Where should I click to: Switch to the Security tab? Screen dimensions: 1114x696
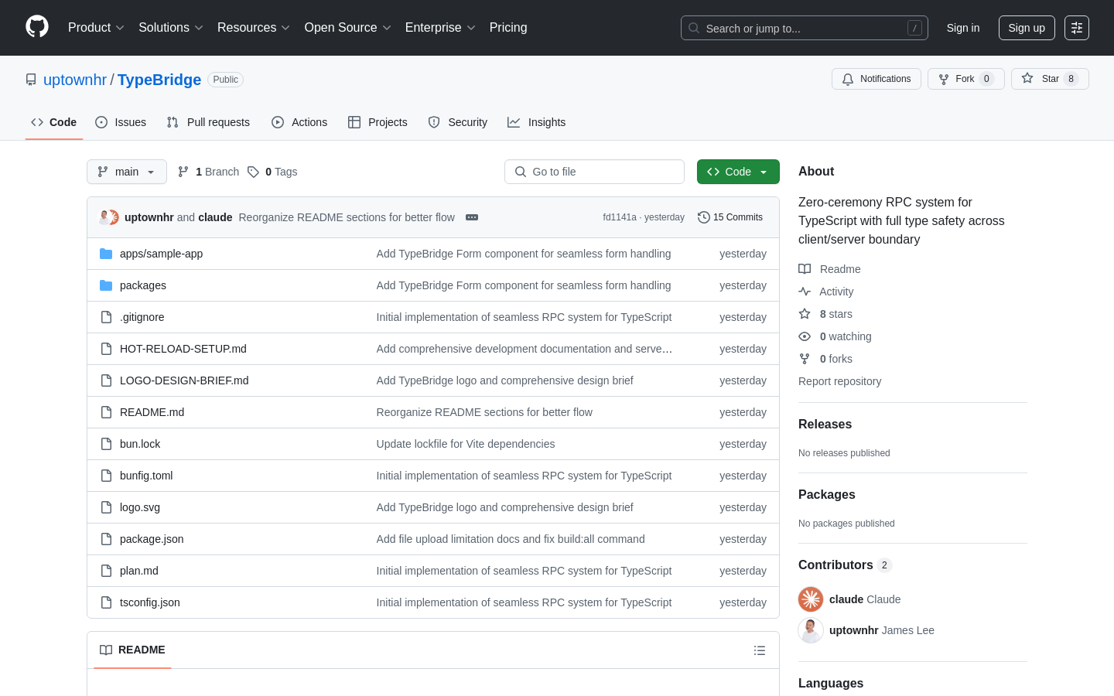[x=458, y=122]
